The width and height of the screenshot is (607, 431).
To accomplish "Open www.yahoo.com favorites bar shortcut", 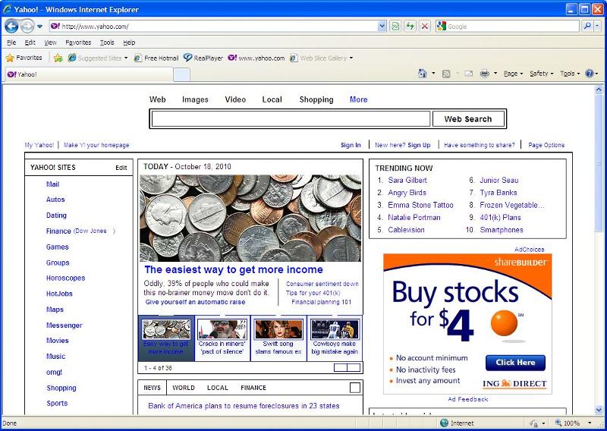I will point(256,58).
